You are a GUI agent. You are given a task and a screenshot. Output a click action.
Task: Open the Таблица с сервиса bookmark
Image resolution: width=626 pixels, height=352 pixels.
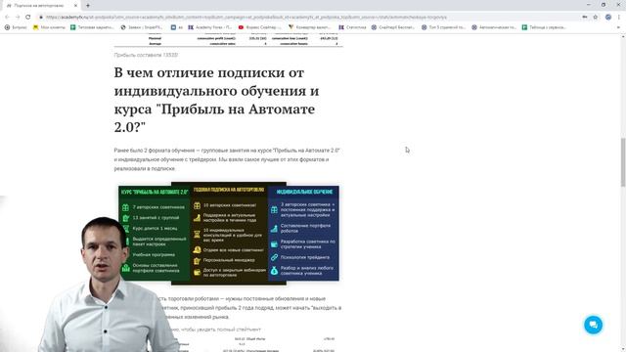click(x=544, y=27)
